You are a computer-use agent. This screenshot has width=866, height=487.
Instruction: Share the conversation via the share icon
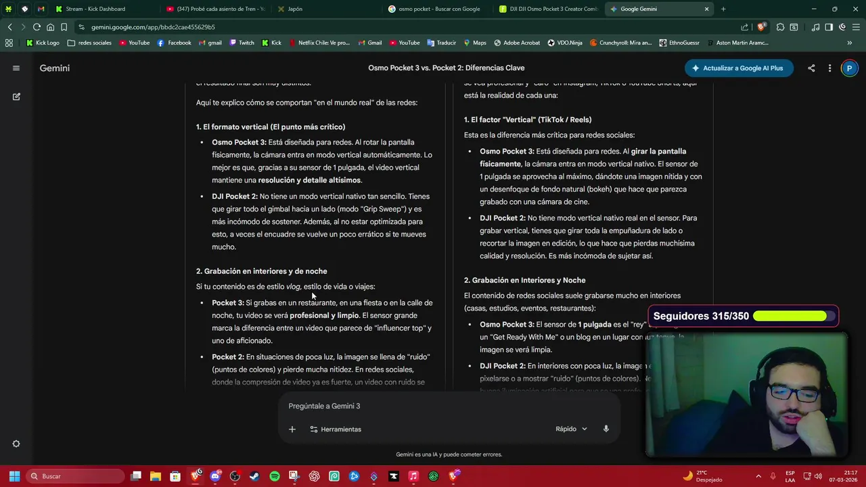811,68
